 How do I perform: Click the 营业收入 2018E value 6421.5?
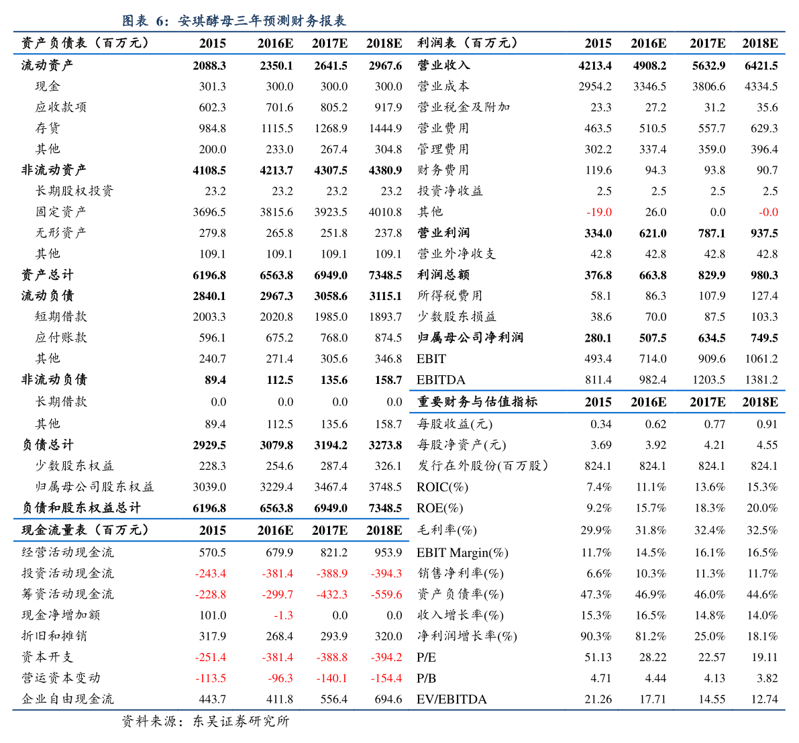pos(761,66)
